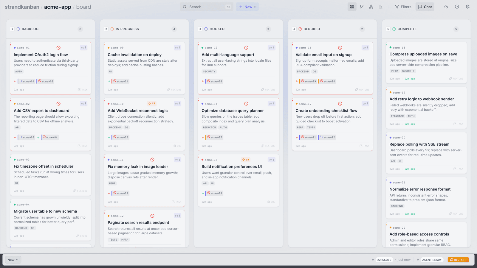This screenshot has height=268, width=477.
Task: Focus the Search input field
Action: coord(206,7)
